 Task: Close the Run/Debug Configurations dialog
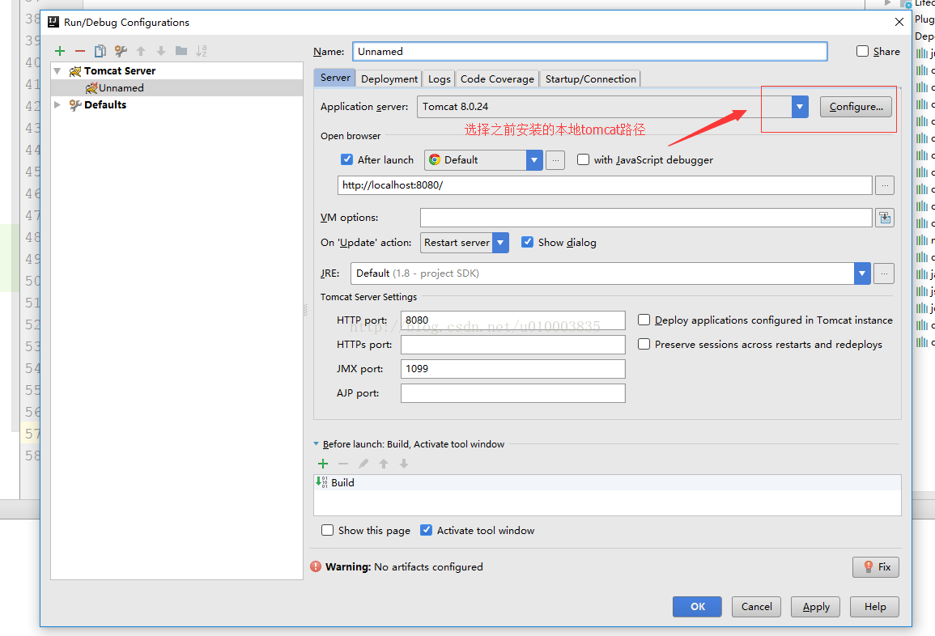[x=899, y=22]
